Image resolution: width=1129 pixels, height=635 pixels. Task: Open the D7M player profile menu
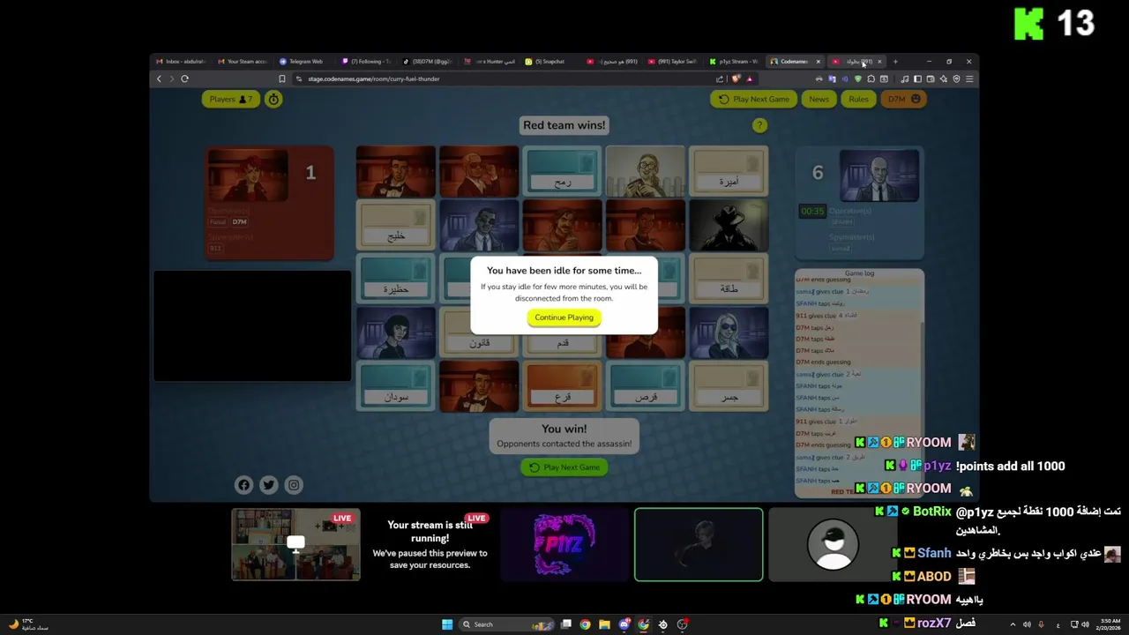(x=904, y=99)
